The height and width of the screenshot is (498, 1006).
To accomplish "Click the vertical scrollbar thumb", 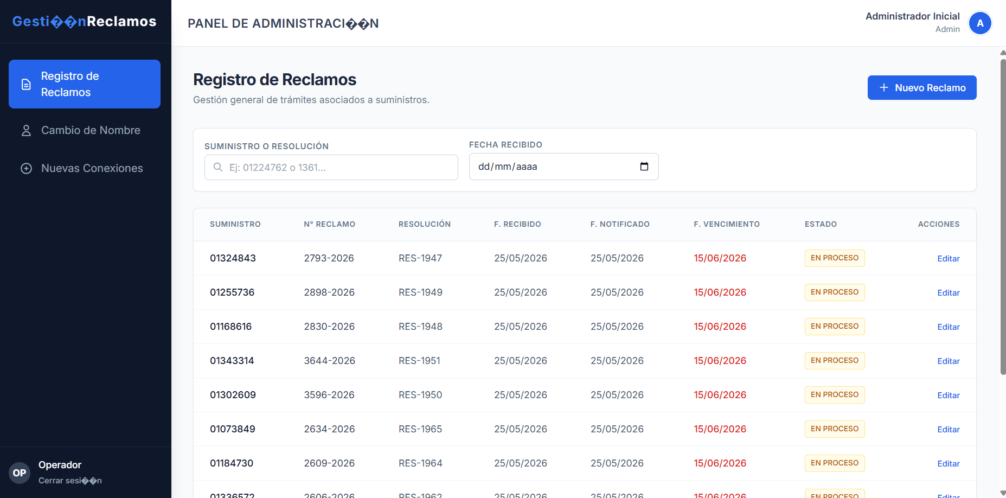I will click(1003, 217).
